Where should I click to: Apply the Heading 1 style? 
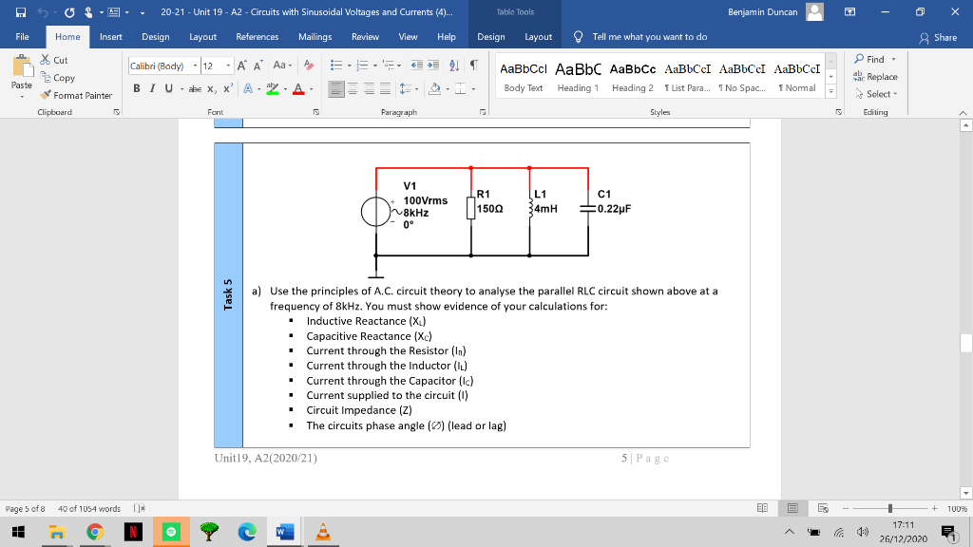pyautogui.click(x=578, y=77)
